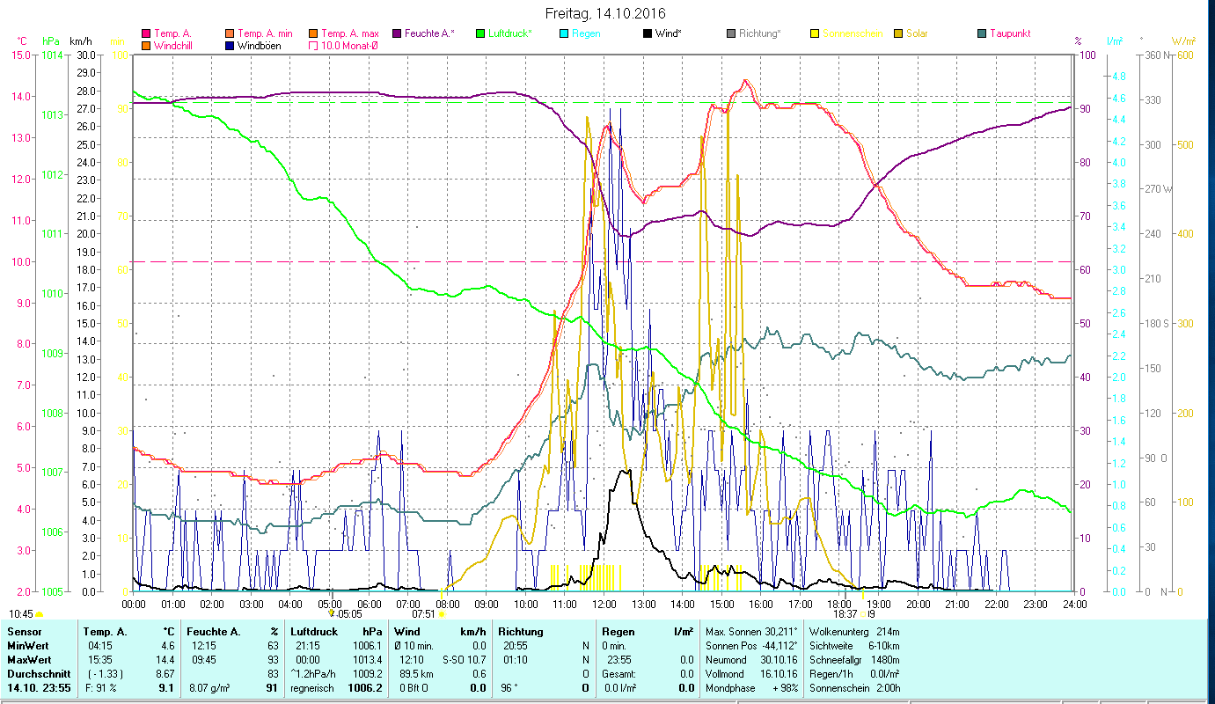Click the Sonnenschein 2:00h entry in the table
The height and width of the screenshot is (704, 1215).
[x=853, y=687]
